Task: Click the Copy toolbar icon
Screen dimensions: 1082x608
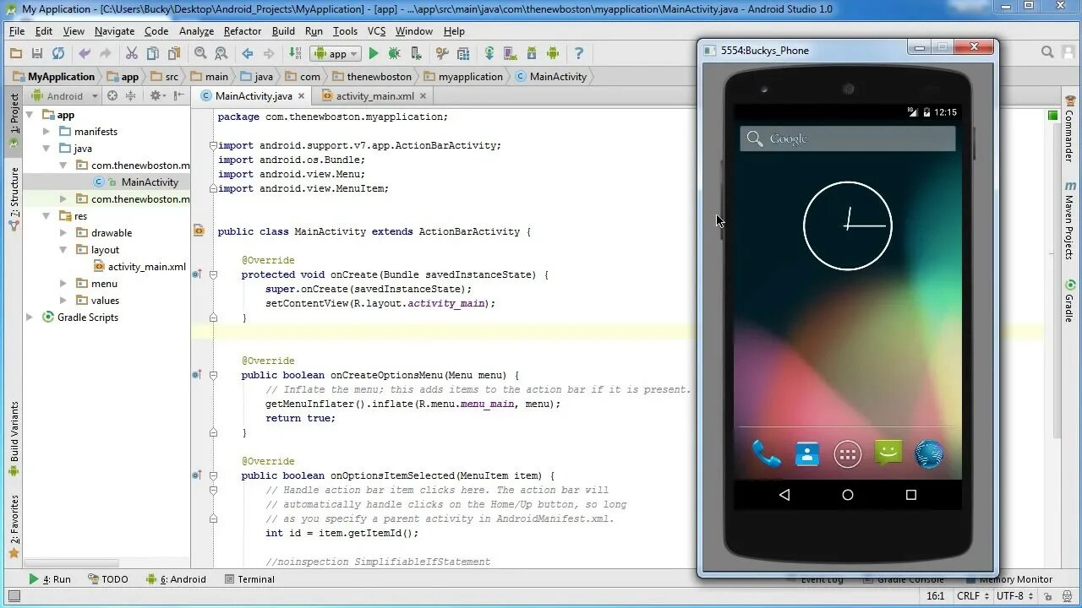Action: [x=152, y=53]
